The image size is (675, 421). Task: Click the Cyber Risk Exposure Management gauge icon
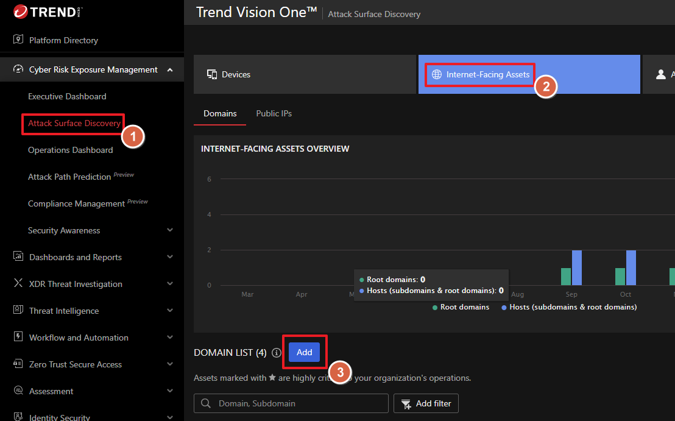18,69
